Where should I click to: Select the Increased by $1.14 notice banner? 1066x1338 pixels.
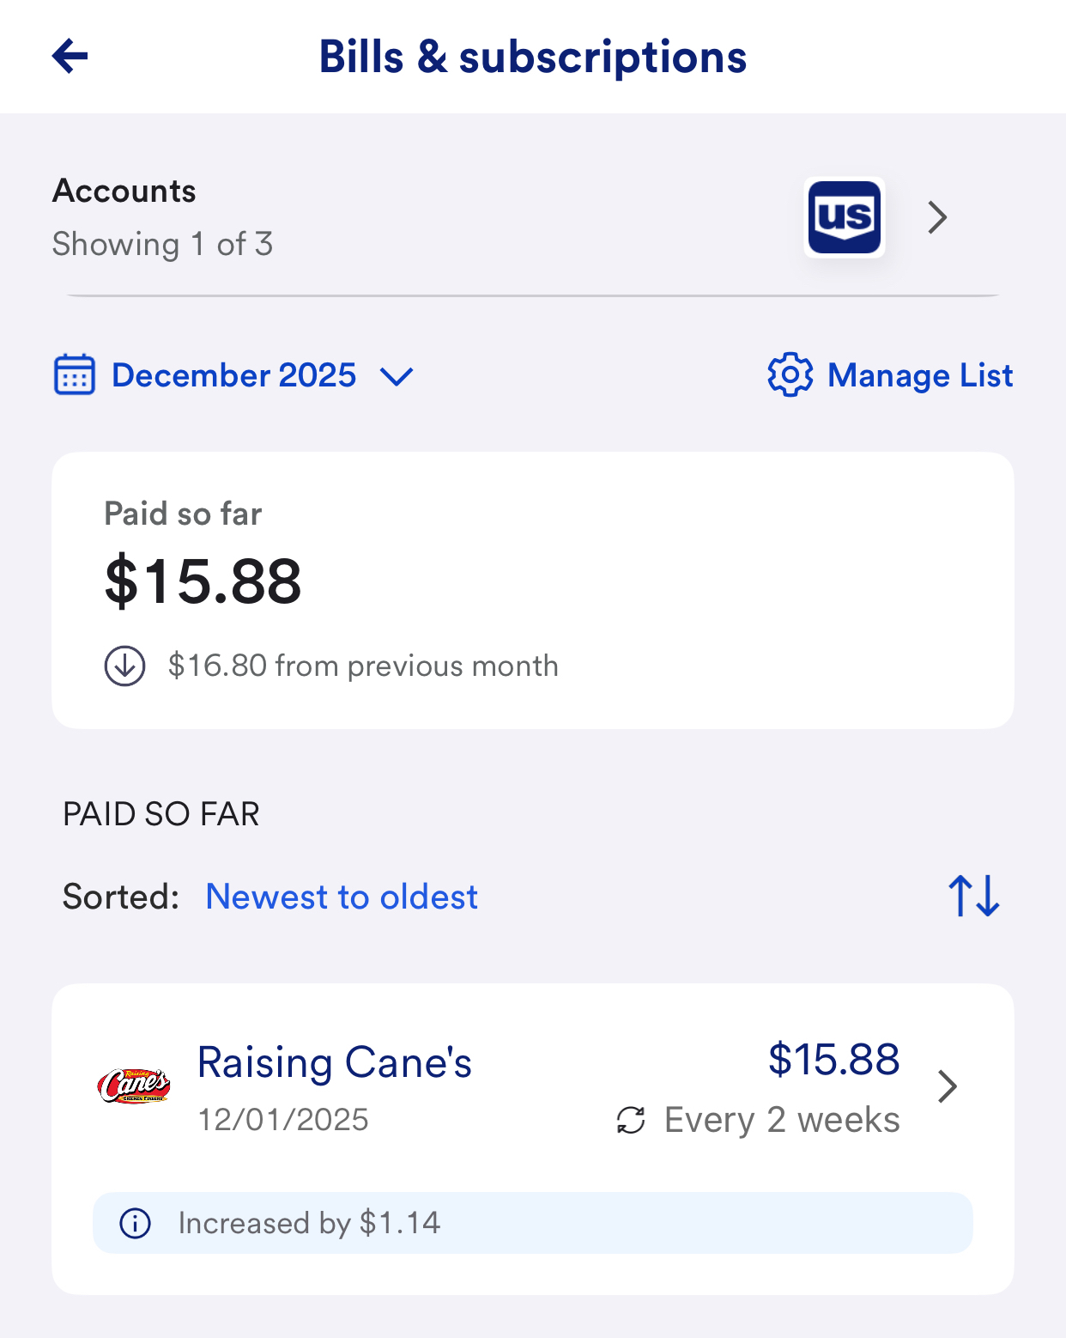(532, 1223)
